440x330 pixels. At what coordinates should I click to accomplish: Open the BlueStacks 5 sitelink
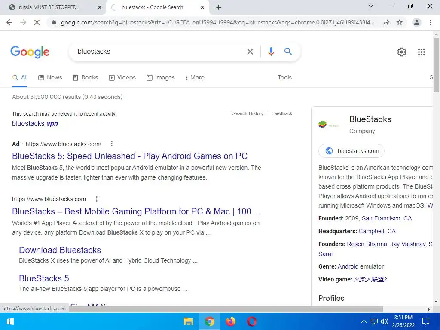[x=44, y=278]
